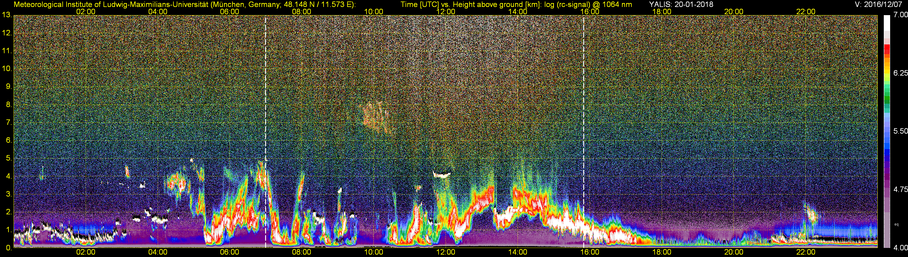Click the 18:00 label on the bottom time axis
This screenshot has width=908, height=257.
pos(662,252)
